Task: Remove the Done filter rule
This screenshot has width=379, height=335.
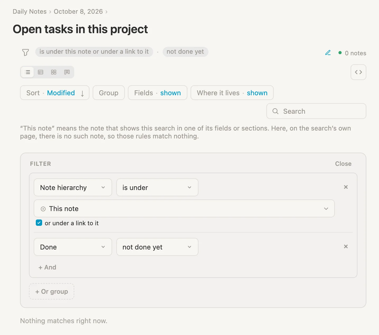Action: click(x=346, y=247)
